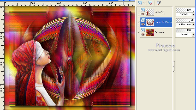196x110 pixels.
Task: Click the Fusionné layer type icon
Action: point(143,30)
